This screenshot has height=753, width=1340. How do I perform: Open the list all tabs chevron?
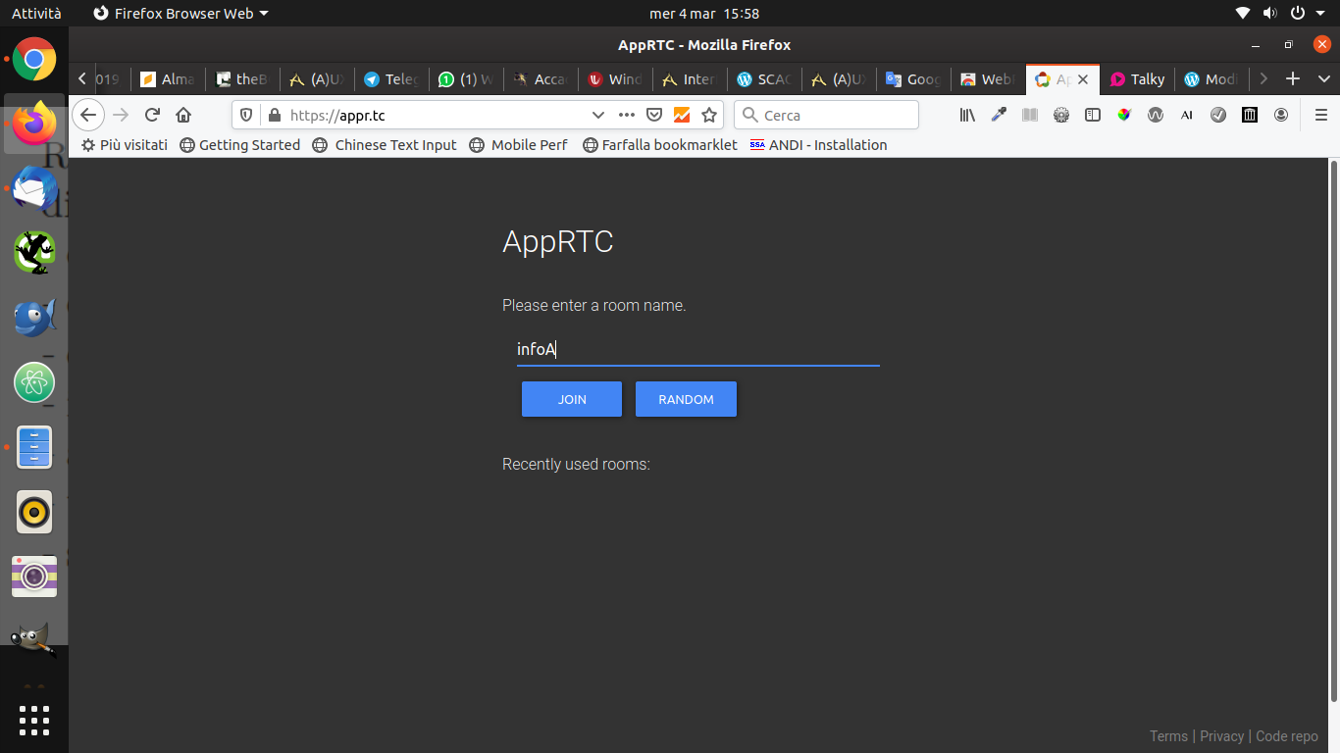pos(1323,79)
